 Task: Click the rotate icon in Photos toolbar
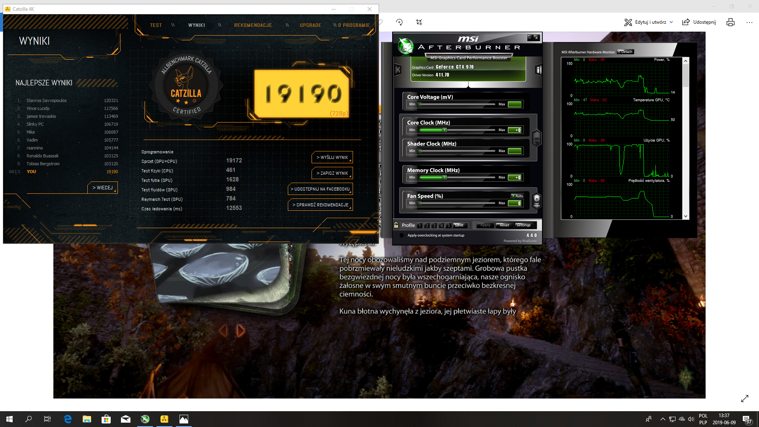399,22
